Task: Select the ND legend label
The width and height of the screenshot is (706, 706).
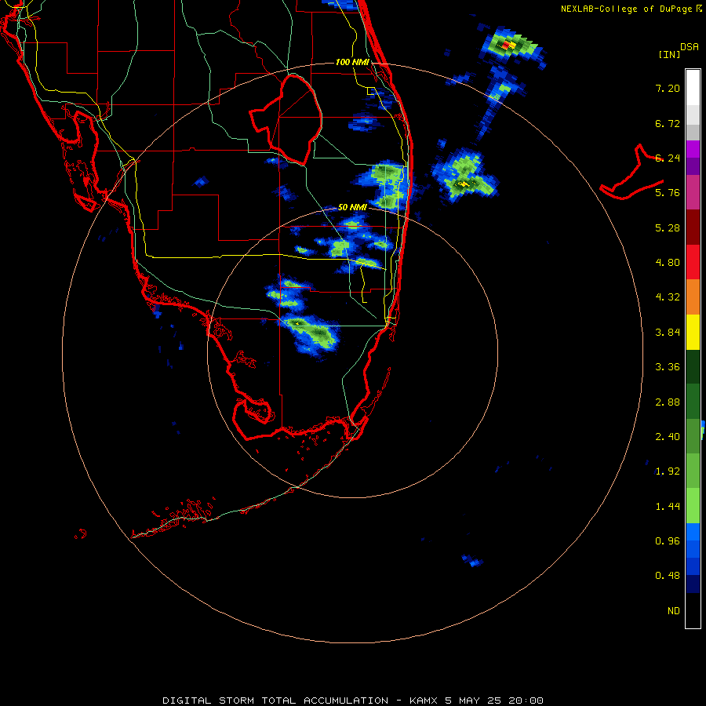Action: (x=674, y=611)
